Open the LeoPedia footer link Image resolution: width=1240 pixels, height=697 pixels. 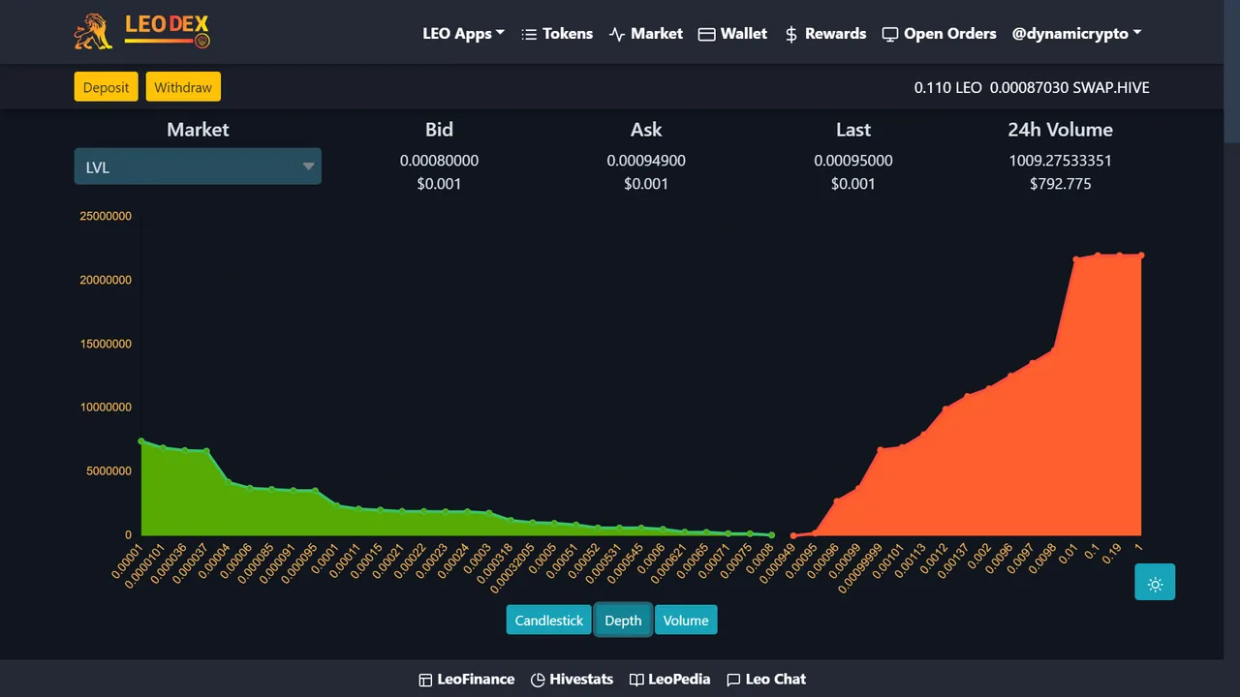click(669, 680)
